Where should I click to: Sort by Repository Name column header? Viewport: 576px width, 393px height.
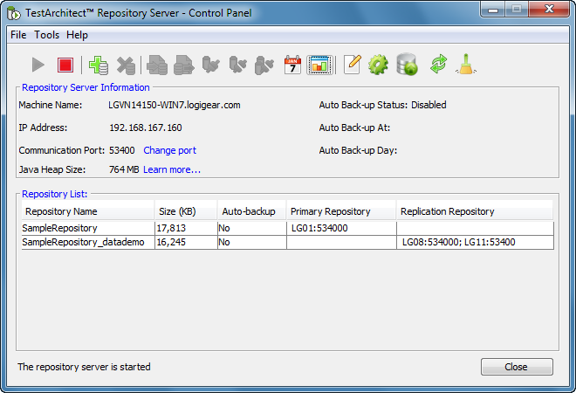tap(88, 211)
